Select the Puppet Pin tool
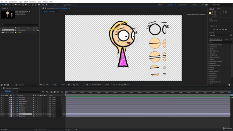The width and height of the screenshot is (233, 131). point(46,5)
